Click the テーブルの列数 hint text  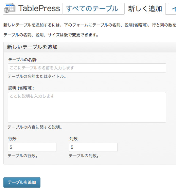[x=84, y=156]
